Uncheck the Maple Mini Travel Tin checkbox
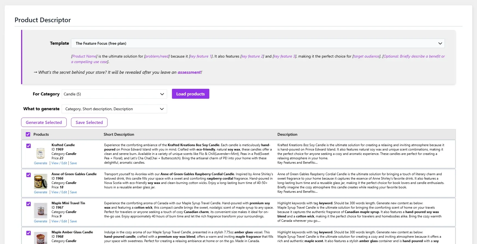Viewport: 477px width, 244px height. (29, 204)
